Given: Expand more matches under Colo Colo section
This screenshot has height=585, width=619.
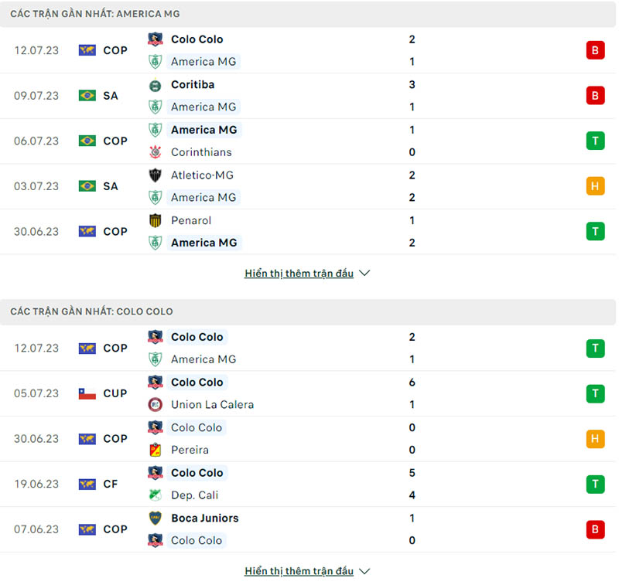Looking at the screenshot, I should point(299,571).
